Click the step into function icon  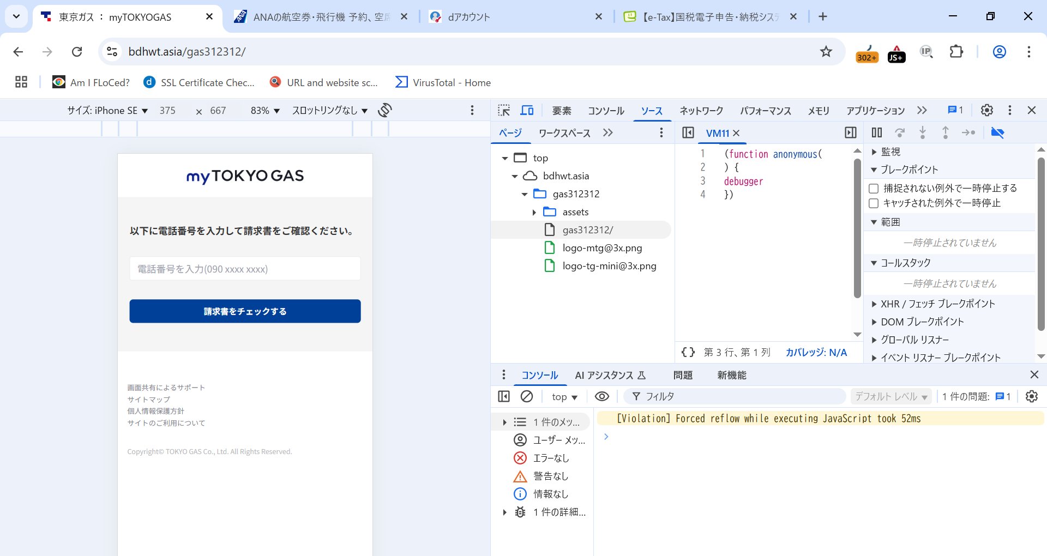tap(923, 132)
